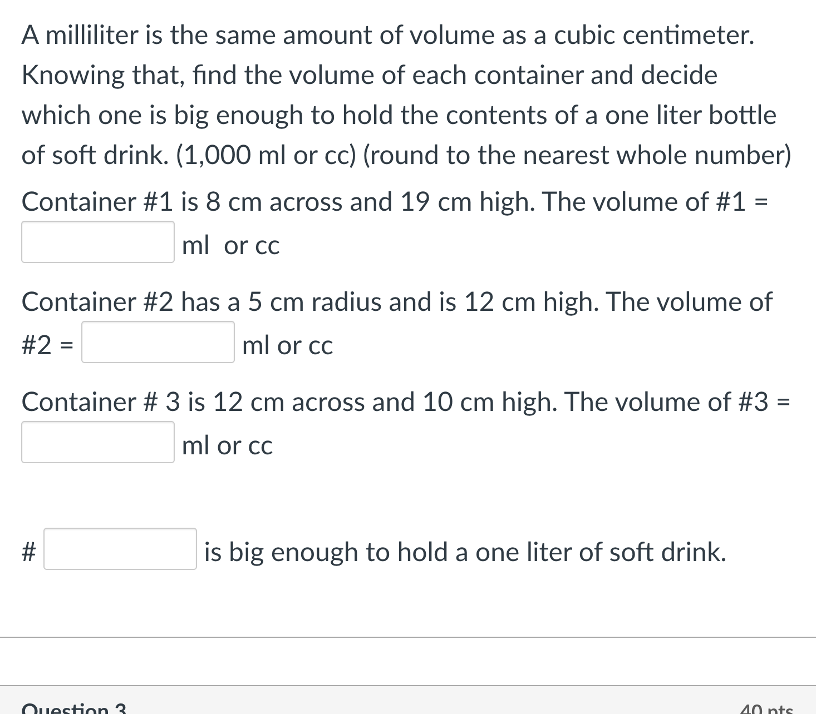Click 'ml or cc' next to Container #2 blank
The width and height of the screenshot is (816, 714).
click(287, 345)
